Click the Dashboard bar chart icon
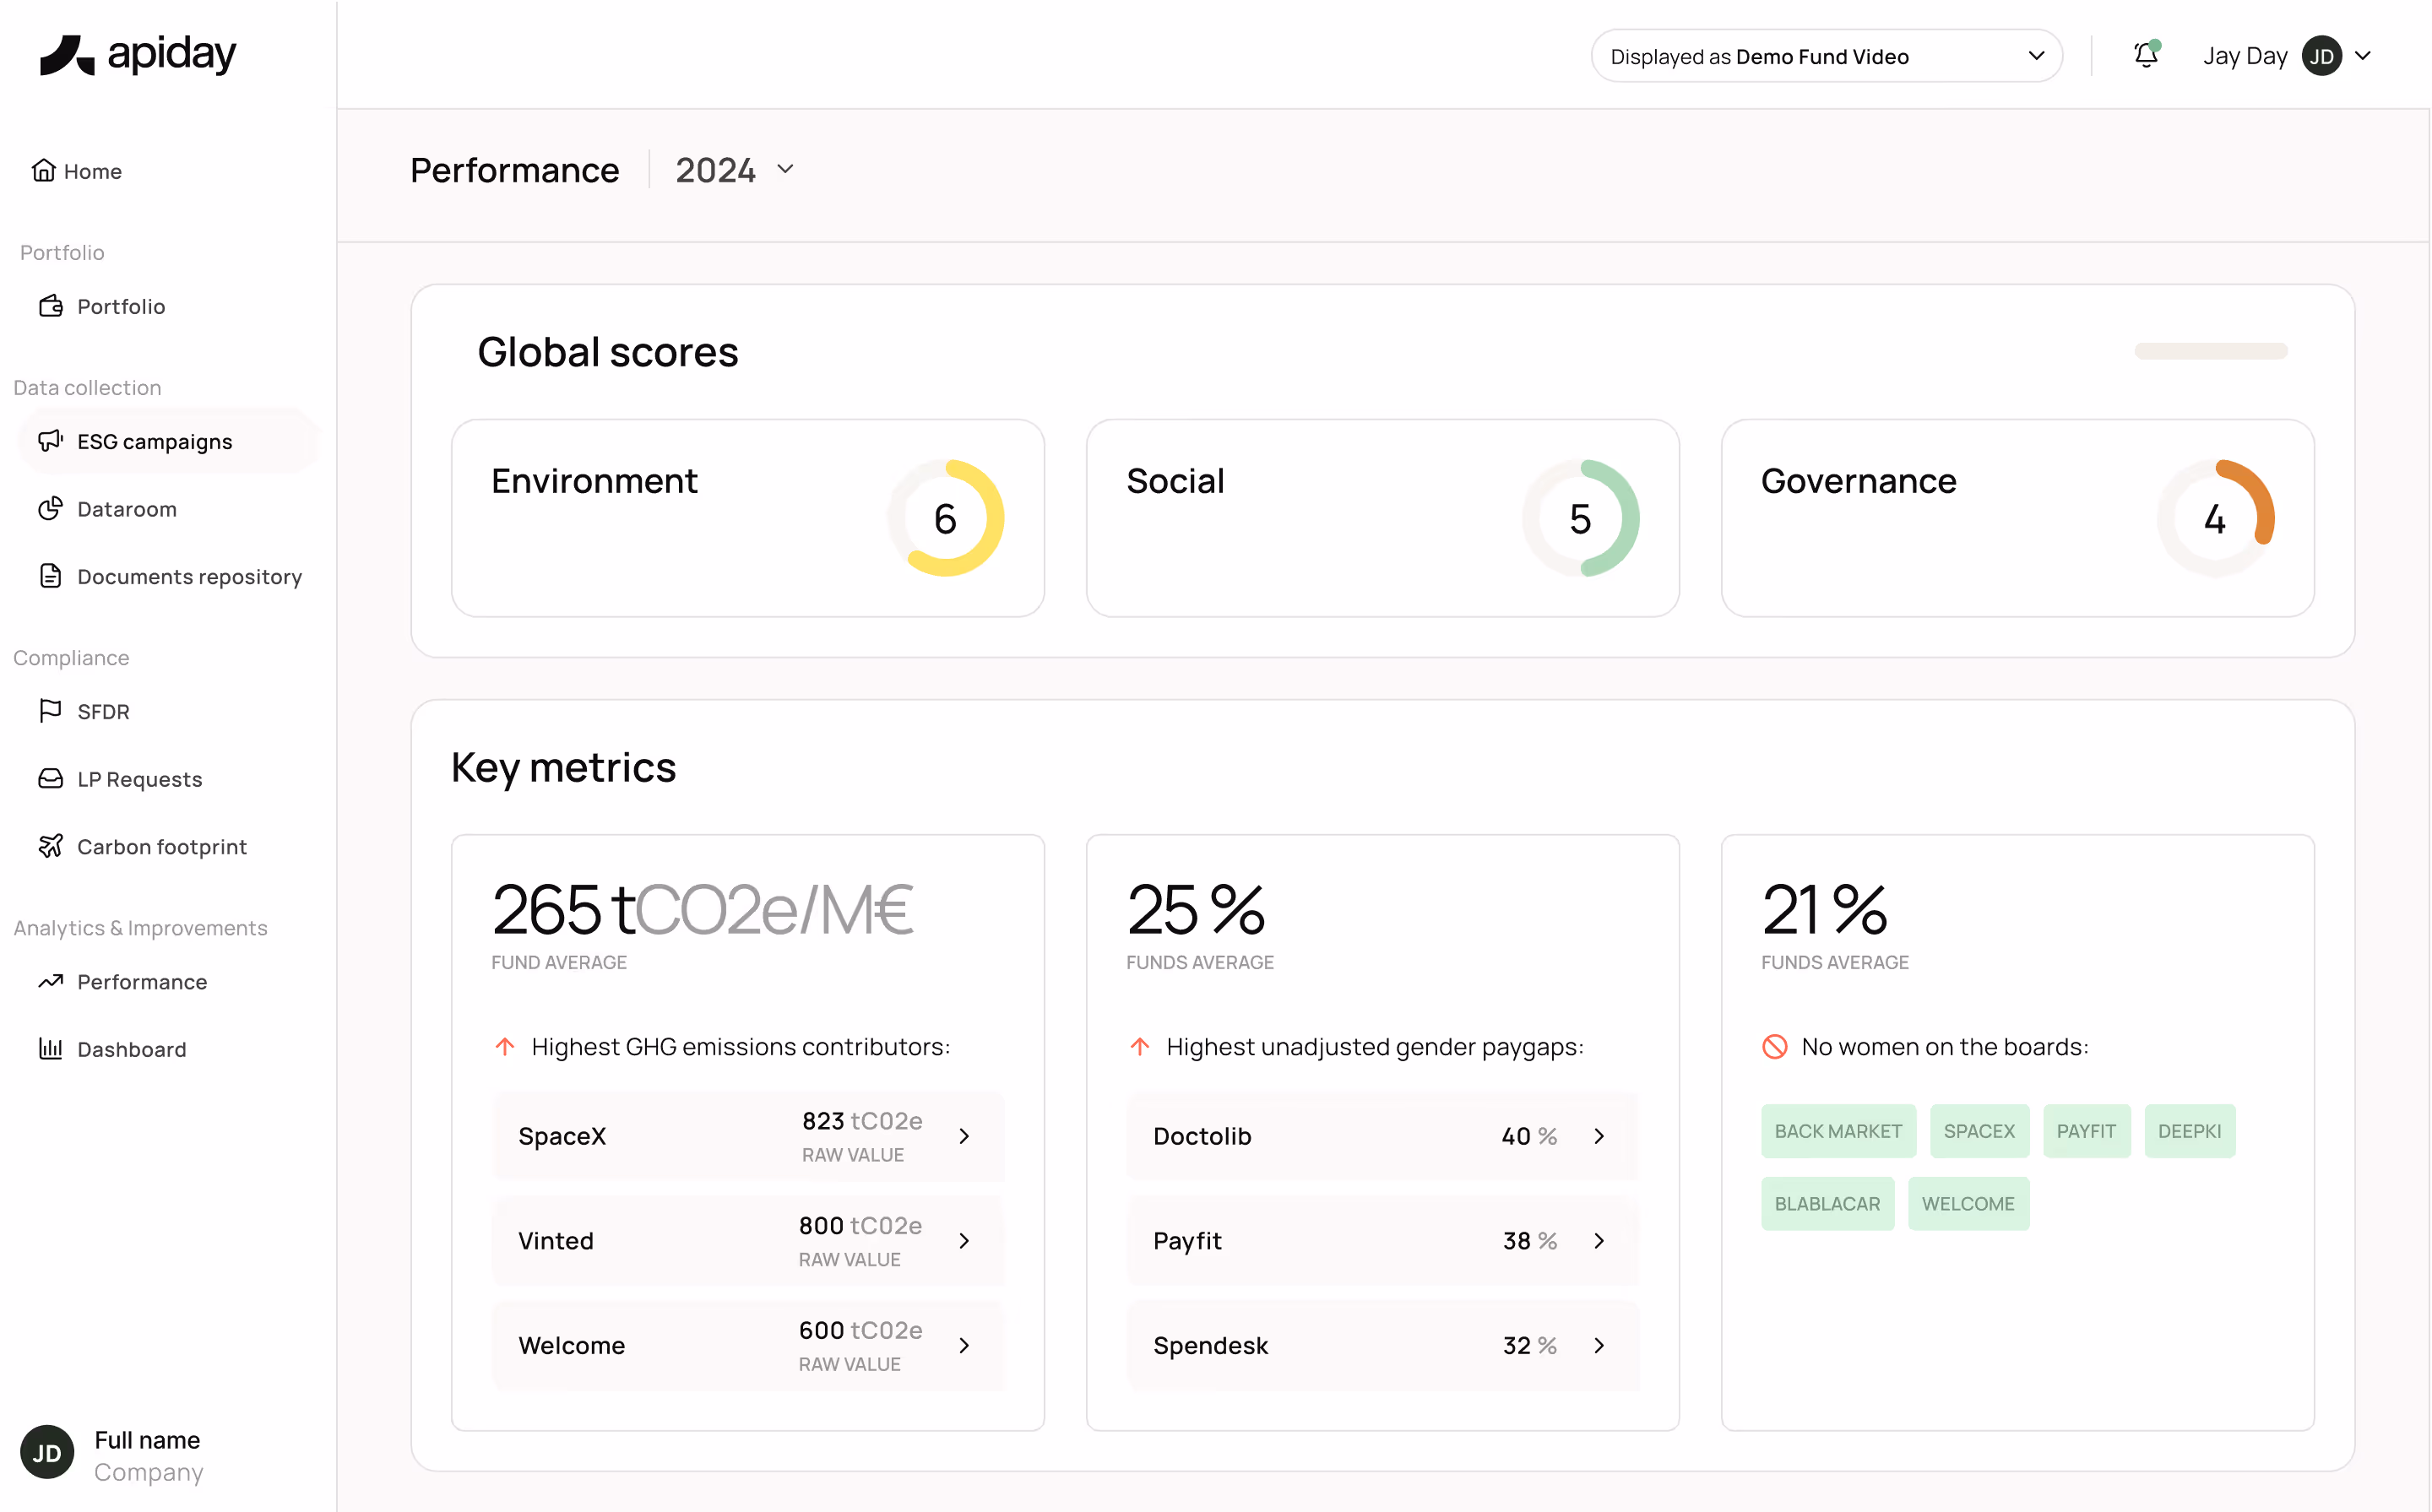 (x=50, y=1048)
